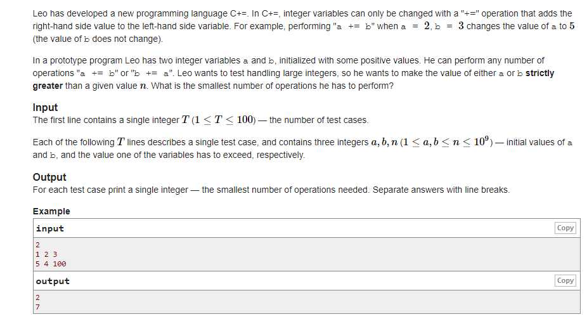Viewport: 587px width, 319px height.
Task: Click the output answer '7'
Action: click(37, 307)
